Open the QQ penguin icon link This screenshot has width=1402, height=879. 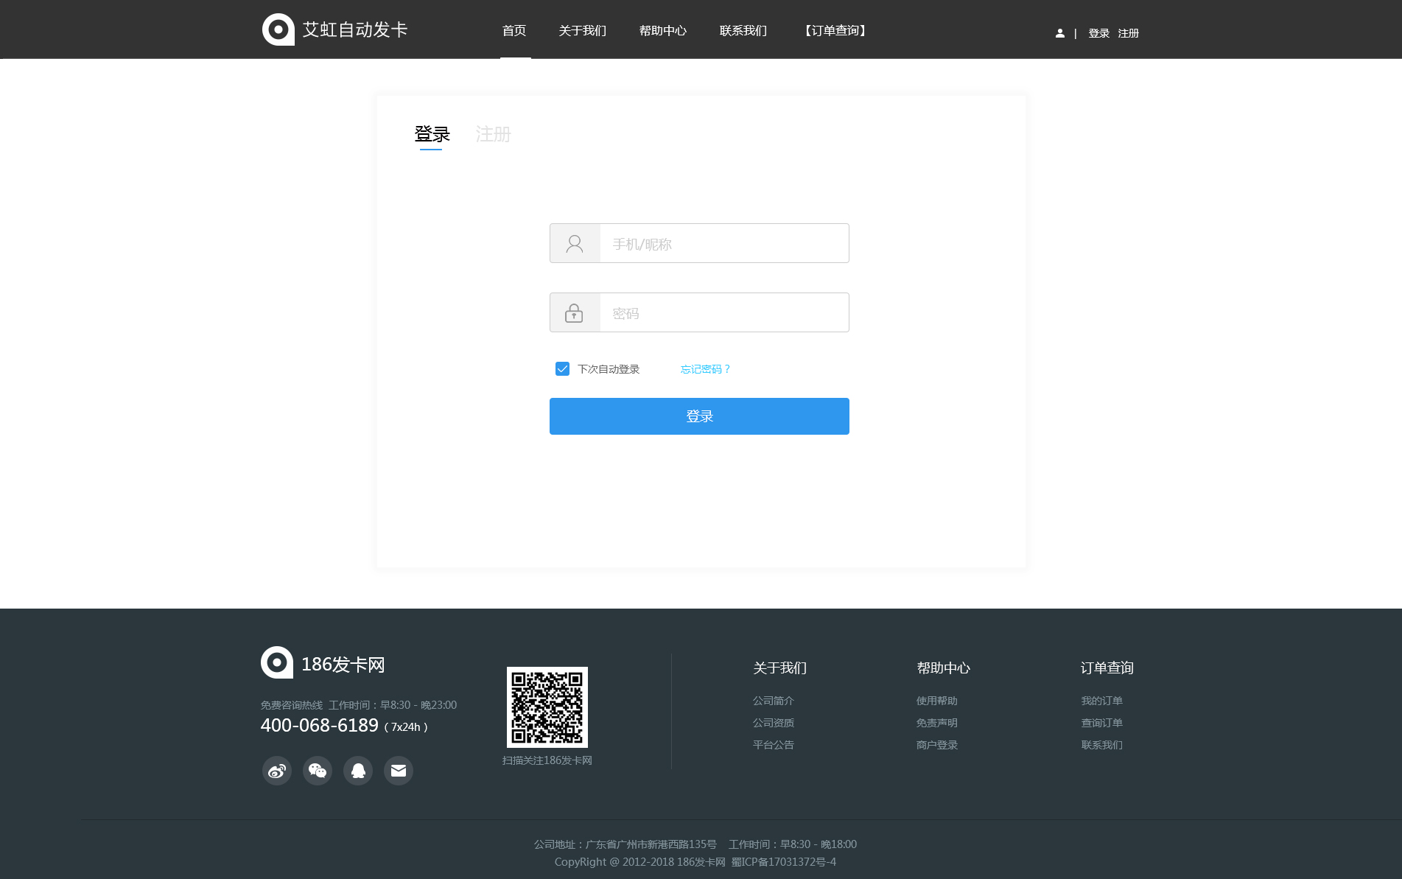click(358, 771)
